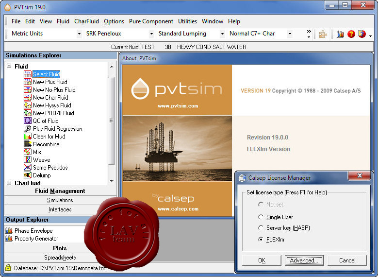Open the Normal C7+ Char dropdown

(290, 34)
